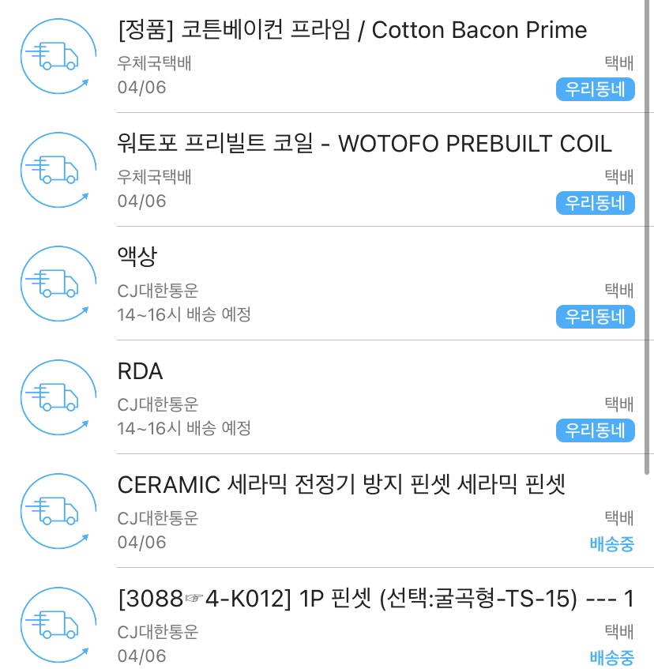Tap the 우리동네 badge on WOTOFO coil row
654x669 pixels.
click(x=595, y=203)
